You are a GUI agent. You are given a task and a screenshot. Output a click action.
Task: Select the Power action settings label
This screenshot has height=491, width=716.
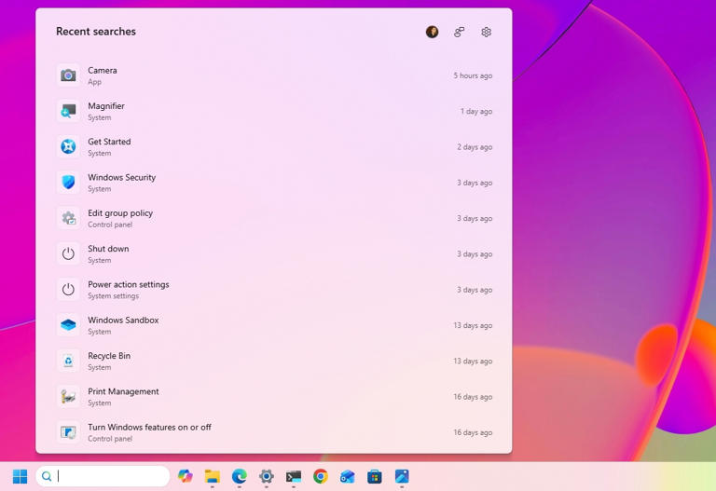click(129, 284)
